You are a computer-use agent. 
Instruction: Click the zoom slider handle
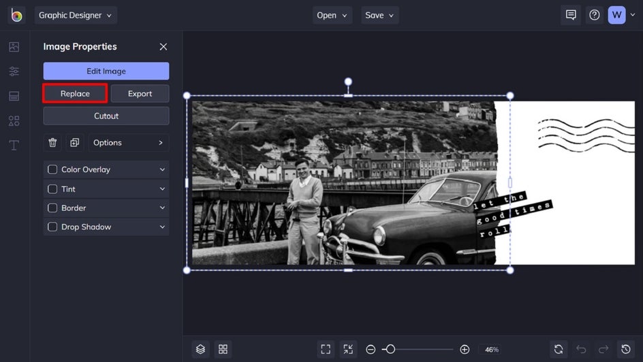tap(390, 349)
